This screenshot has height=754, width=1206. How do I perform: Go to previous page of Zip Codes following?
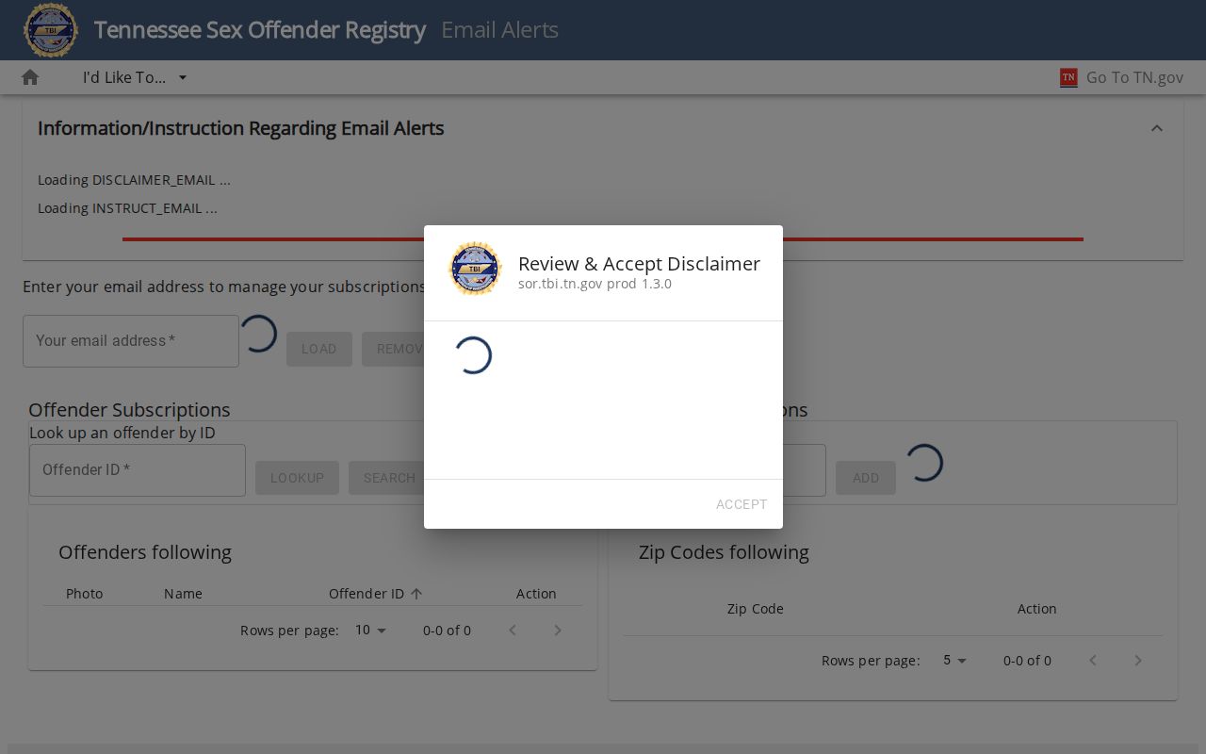(1093, 661)
